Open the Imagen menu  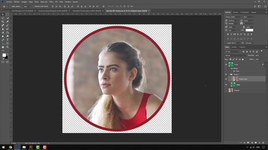24,2
